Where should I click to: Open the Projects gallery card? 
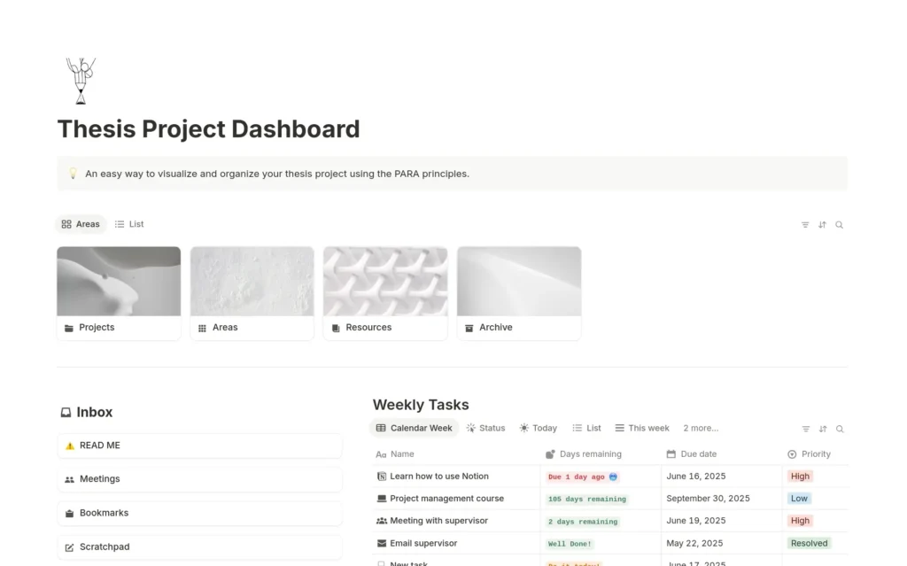pos(119,293)
